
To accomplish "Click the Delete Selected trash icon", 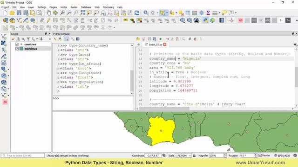I will 82,20.
